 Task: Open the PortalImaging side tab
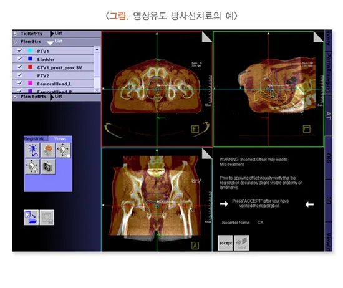coord(328,73)
